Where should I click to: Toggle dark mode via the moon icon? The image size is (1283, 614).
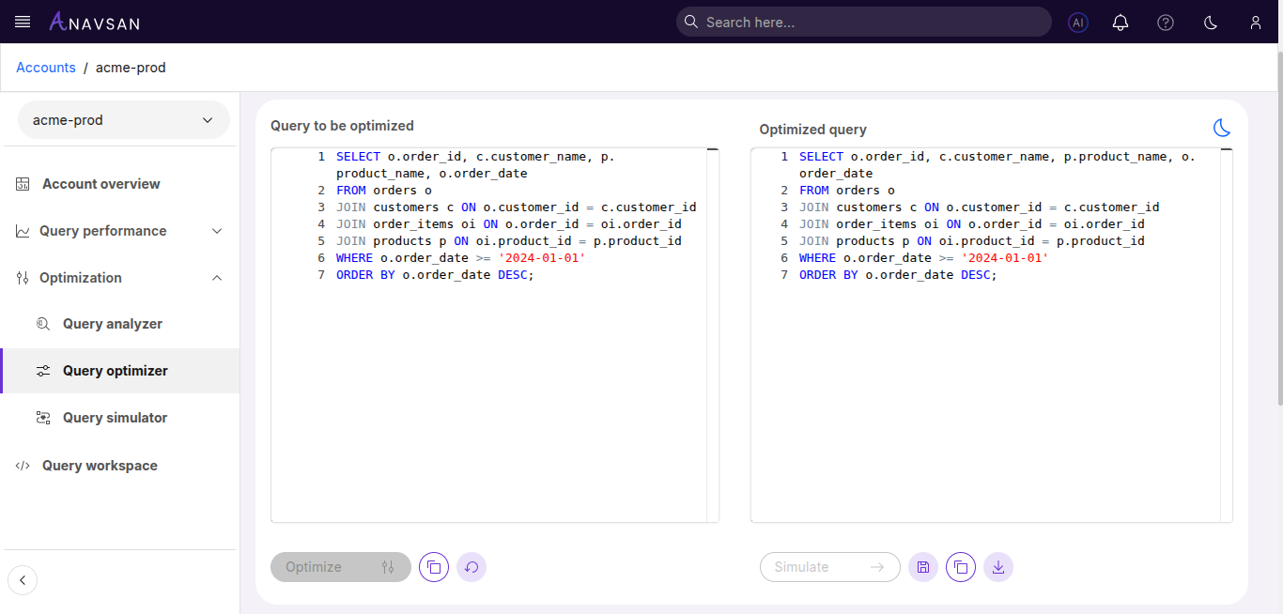coord(1211,22)
